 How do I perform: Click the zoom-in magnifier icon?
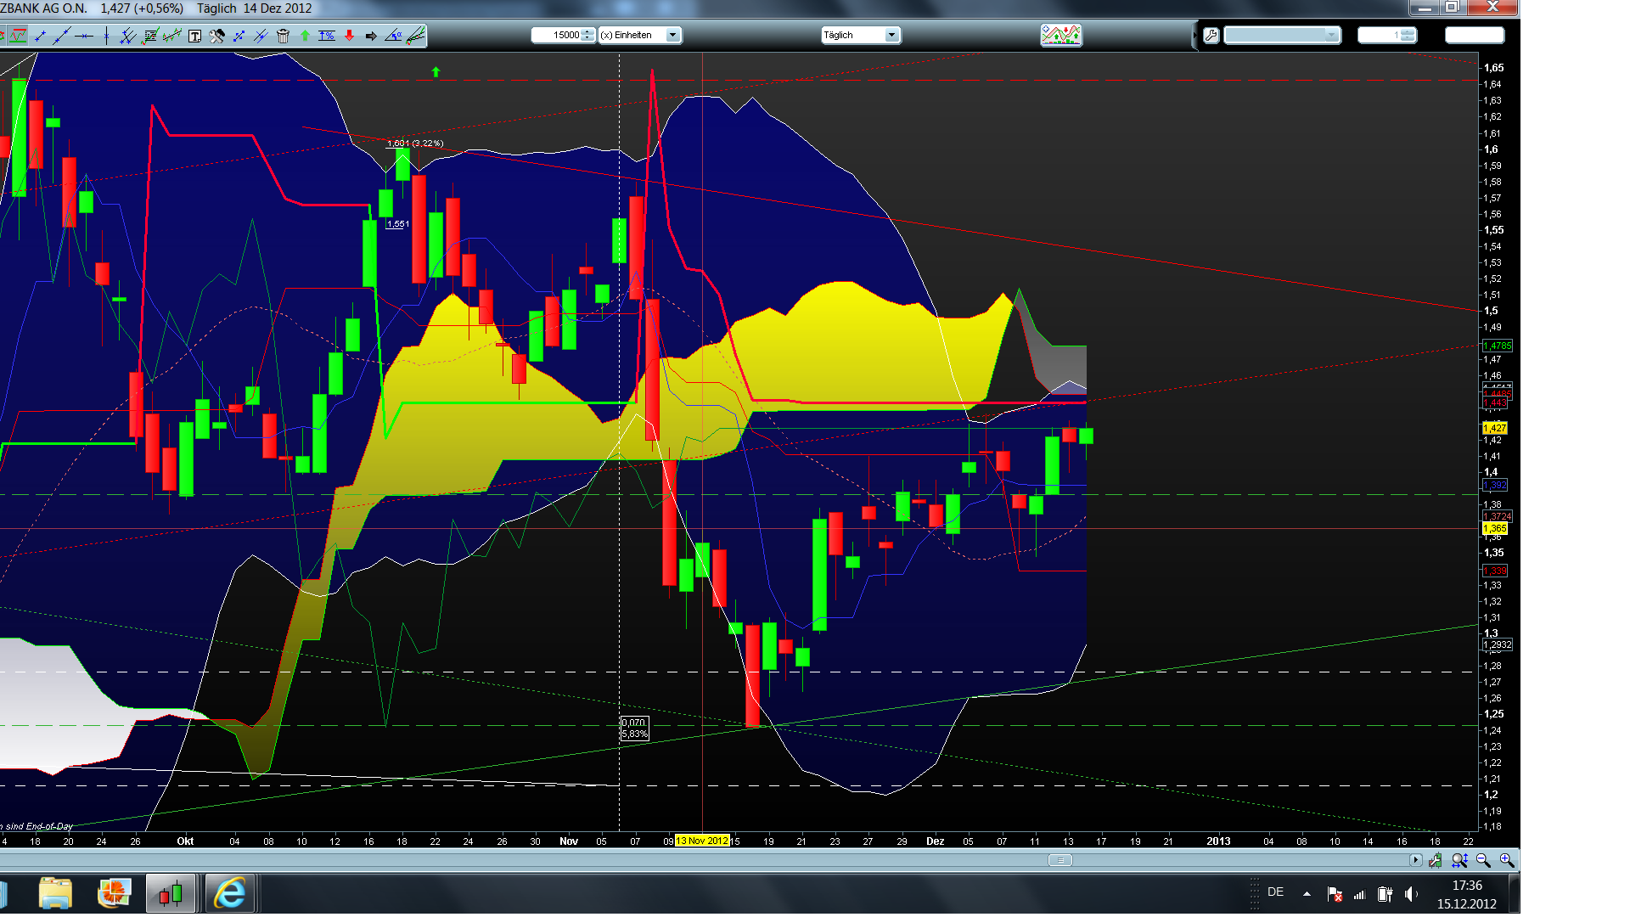click(1506, 860)
